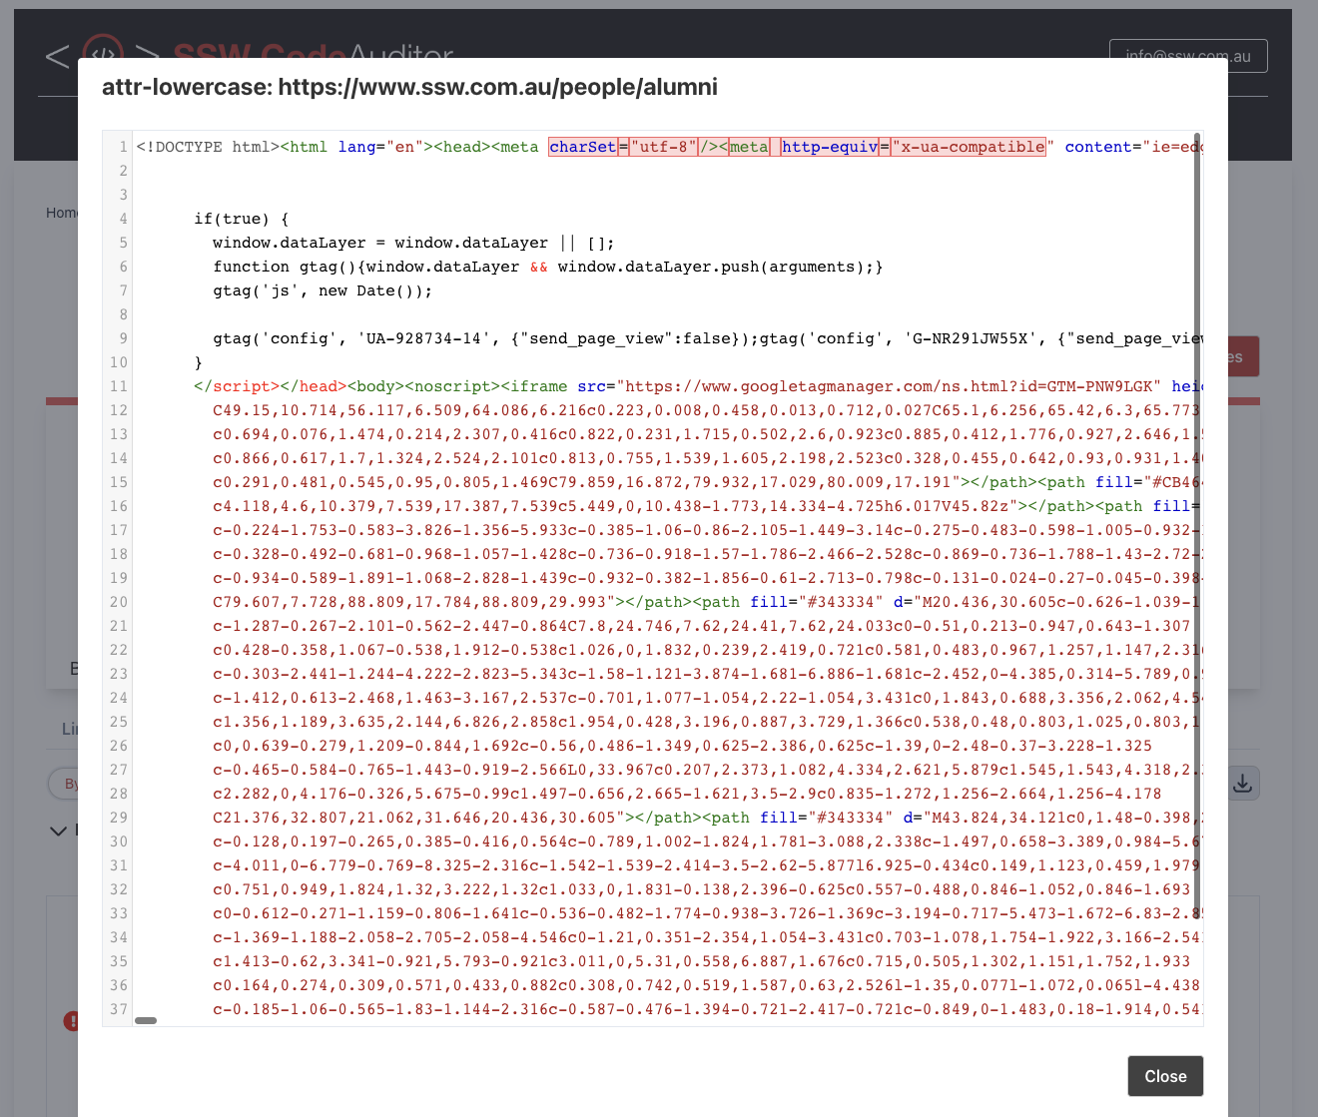Collapse the expanded section behind the dialog
The width and height of the screenshot is (1318, 1117).
pyautogui.click(x=57, y=831)
